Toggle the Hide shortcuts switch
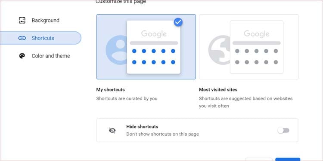This screenshot has height=161, width=323. [283, 131]
